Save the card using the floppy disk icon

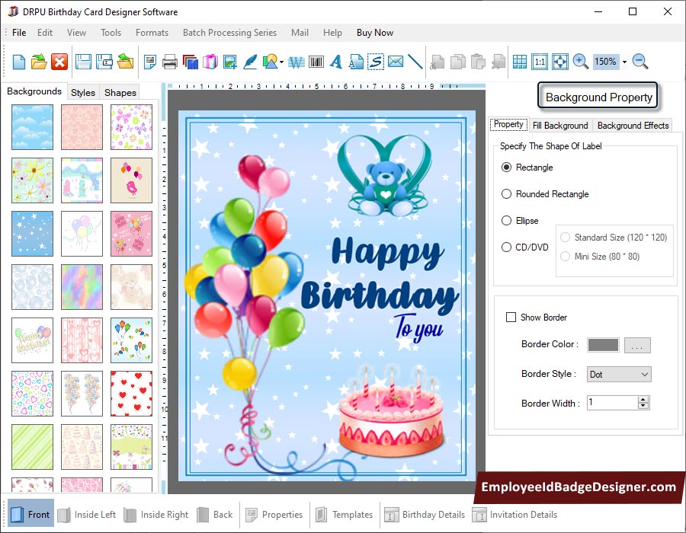(83, 62)
